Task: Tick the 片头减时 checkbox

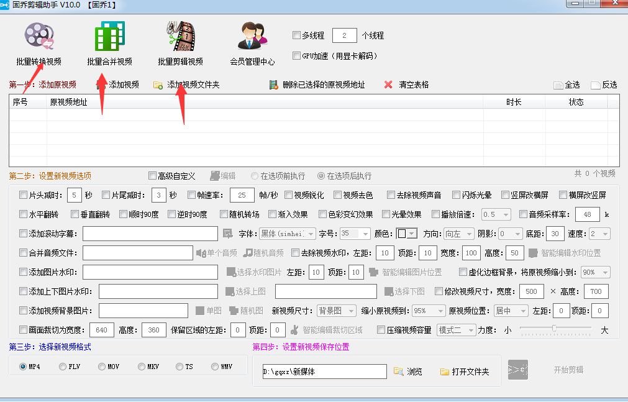Action: (23, 195)
